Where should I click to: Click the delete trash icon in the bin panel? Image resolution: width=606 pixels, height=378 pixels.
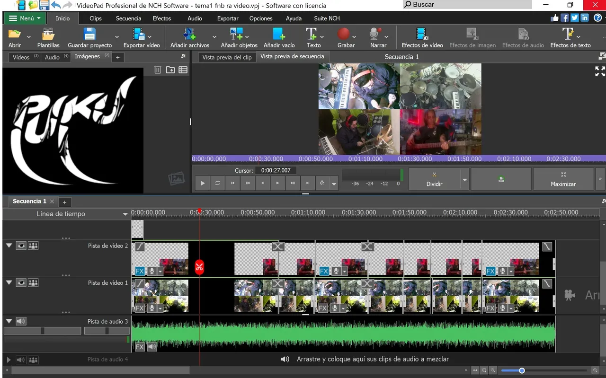pyautogui.click(x=158, y=70)
